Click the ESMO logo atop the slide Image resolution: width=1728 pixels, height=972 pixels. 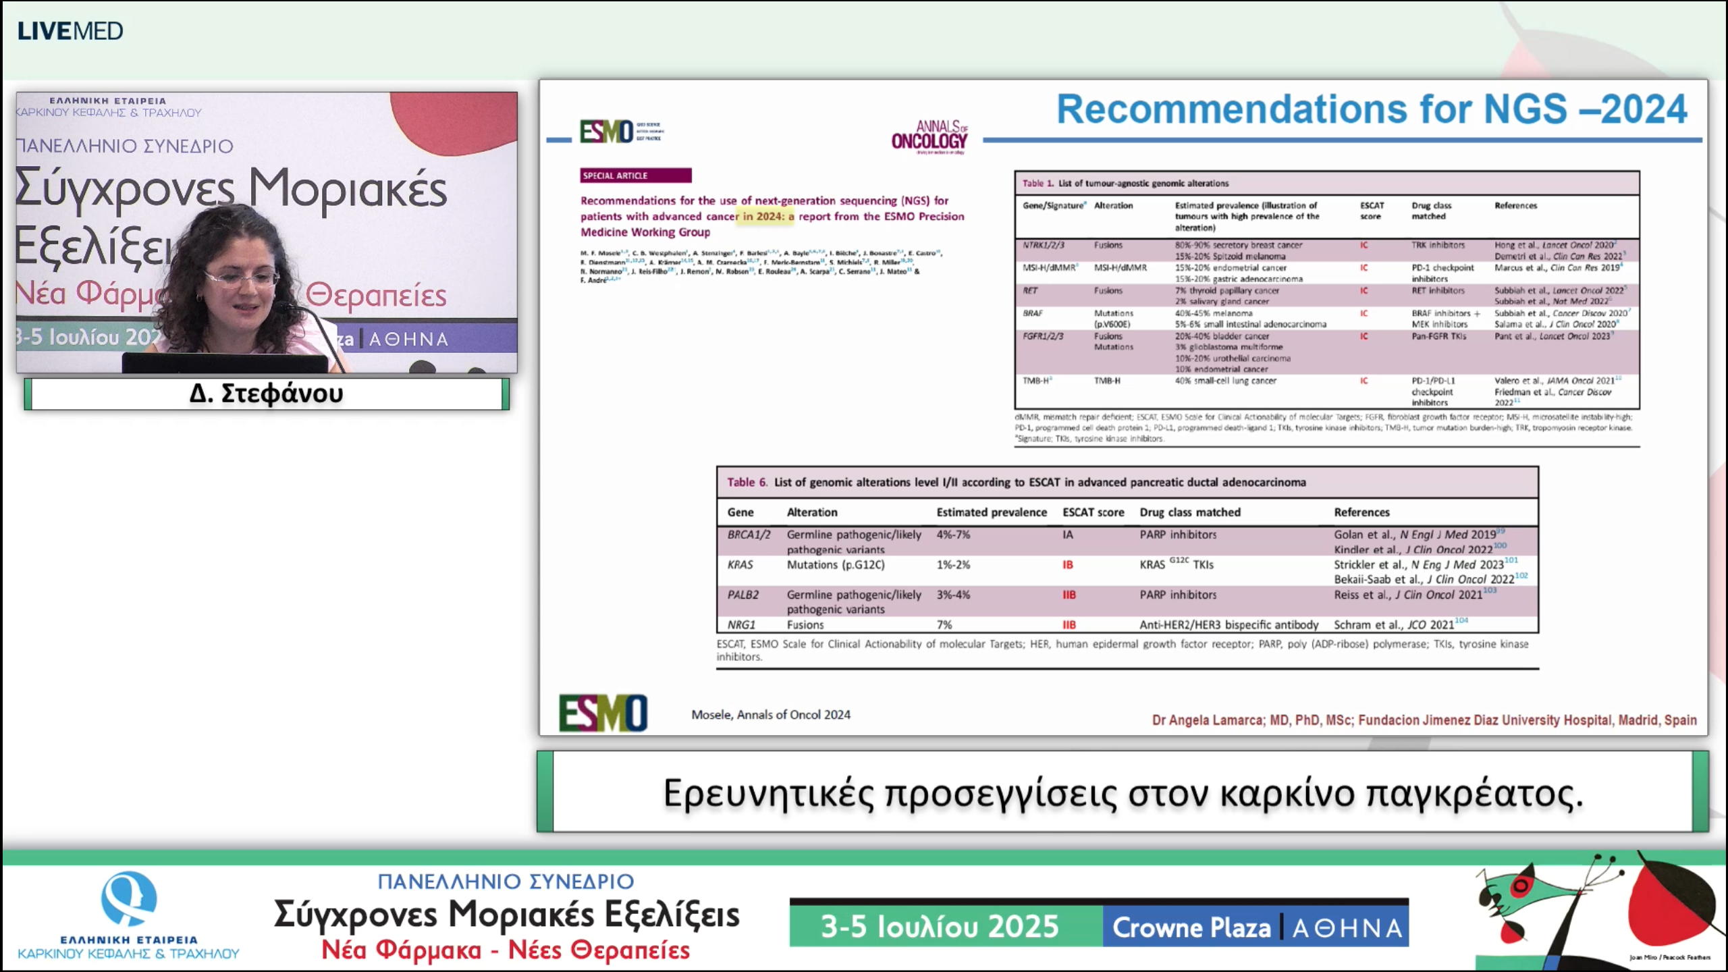tap(606, 132)
